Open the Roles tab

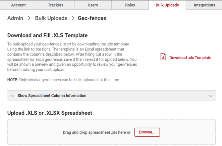[130, 5]
